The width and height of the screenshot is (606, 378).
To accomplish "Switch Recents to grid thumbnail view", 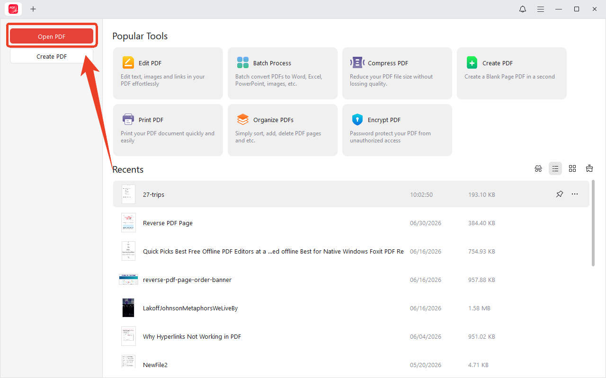I will pos(572,168).
